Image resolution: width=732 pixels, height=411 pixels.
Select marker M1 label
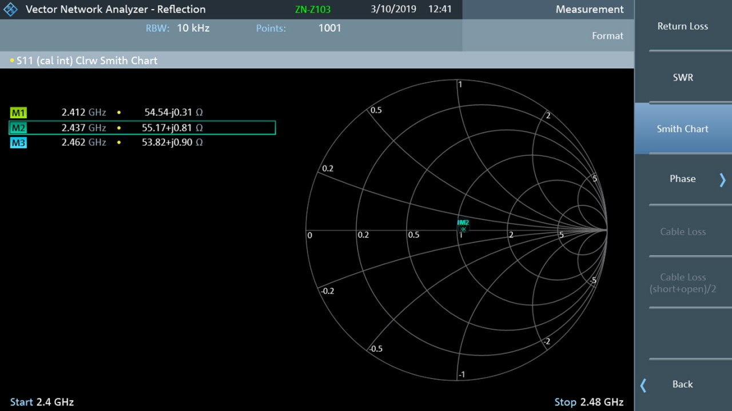click(18, 113)
